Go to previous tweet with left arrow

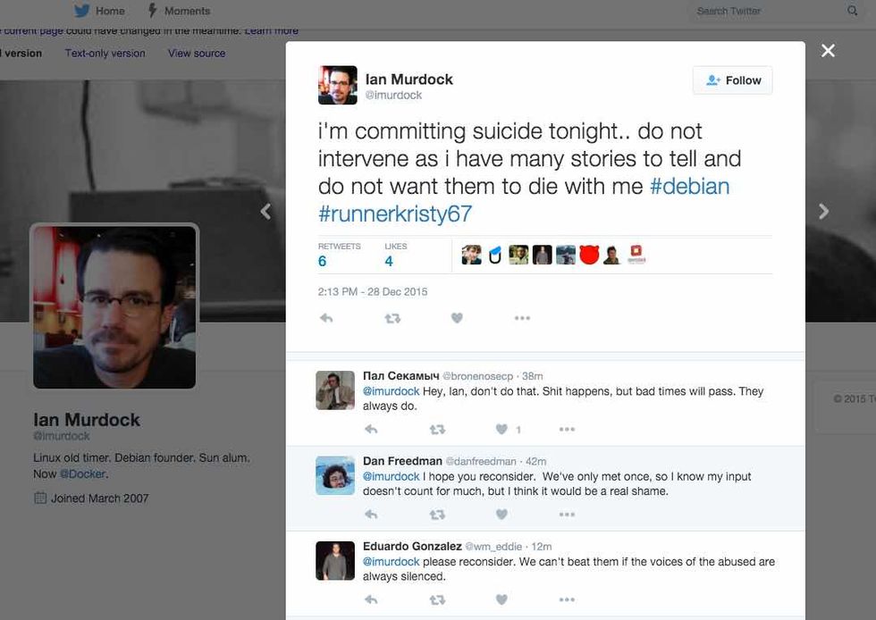tap(265, 212)
